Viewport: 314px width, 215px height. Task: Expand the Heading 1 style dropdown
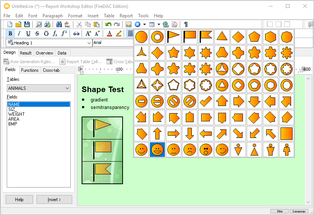click(89, 43)
